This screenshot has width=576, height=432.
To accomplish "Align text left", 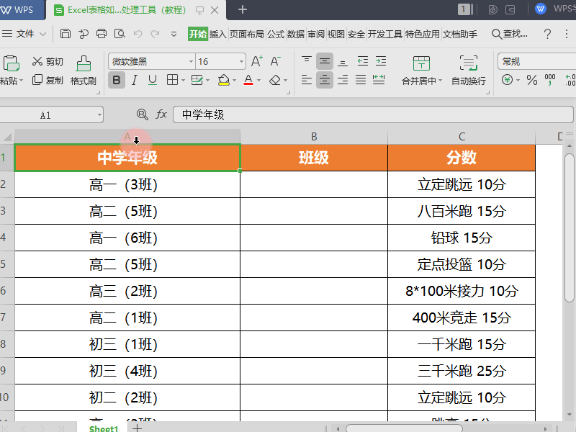I will tap(307, 80).
